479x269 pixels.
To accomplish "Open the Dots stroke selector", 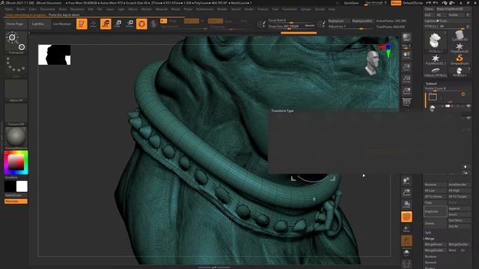I will (16, 67).
